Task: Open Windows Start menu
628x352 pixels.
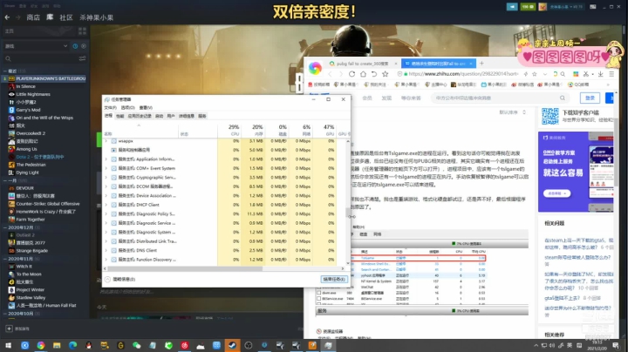Action: [x=8, y=345]
